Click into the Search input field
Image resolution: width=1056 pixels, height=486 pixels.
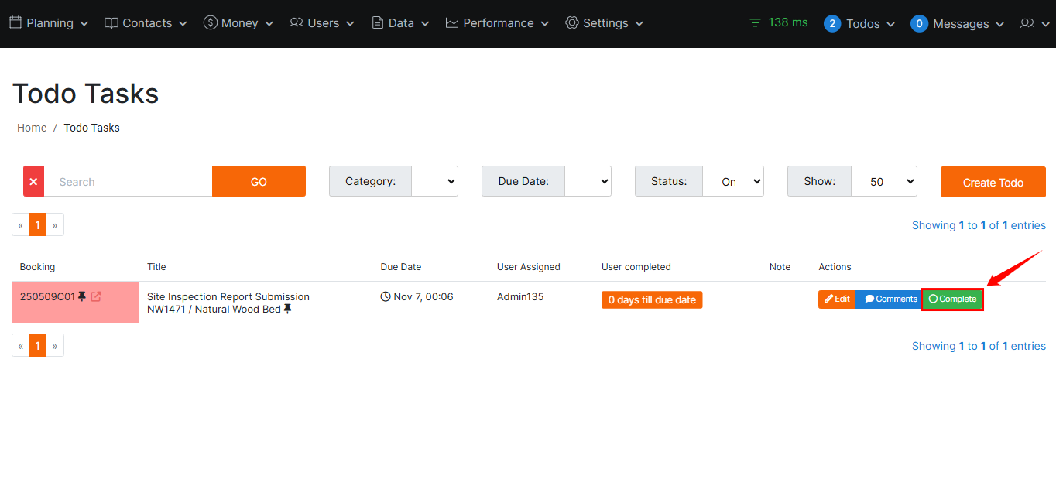tap(128, 181)
